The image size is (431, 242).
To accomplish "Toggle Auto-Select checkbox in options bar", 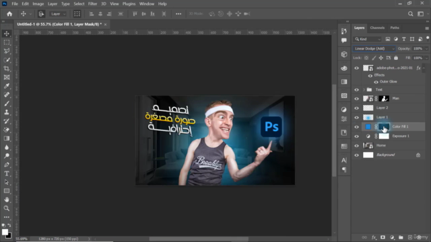I will click(x=41, y=13).
